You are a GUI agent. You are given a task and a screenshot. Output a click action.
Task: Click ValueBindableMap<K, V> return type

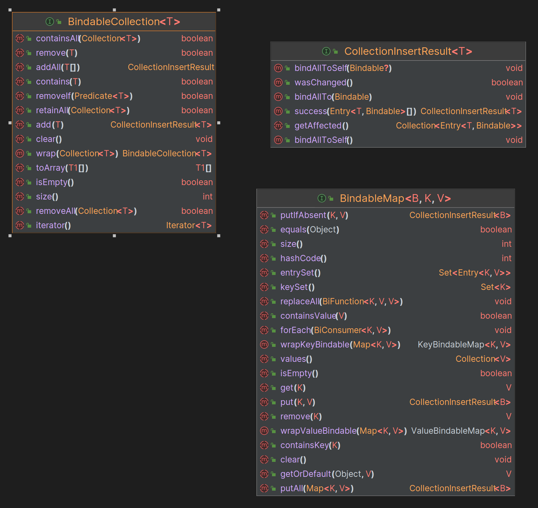pyautogui.click(x=461, y=431)
